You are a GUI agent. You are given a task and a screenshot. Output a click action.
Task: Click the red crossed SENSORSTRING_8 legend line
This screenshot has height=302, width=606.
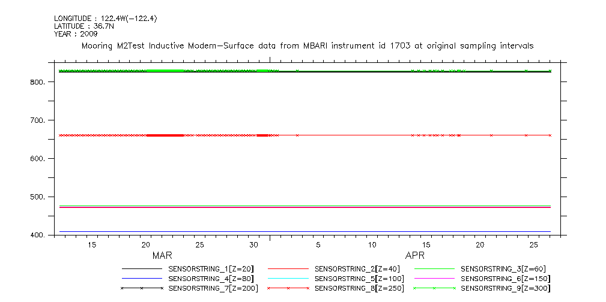pyautogui.click(x=288, y=288)
